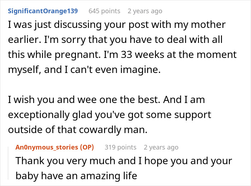Open SignificantOrange139's user profile link
Viewport: 251px width, 186px height.
43,11
